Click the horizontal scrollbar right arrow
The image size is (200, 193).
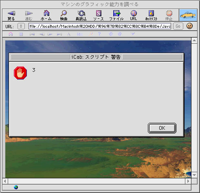pos(188,181)
